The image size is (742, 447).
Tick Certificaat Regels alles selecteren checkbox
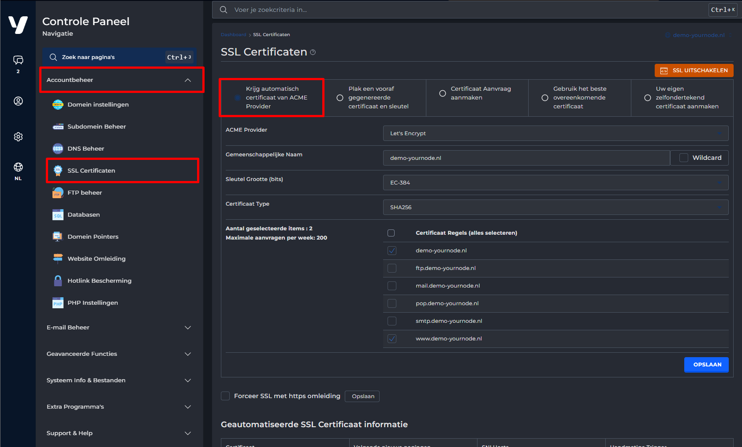[391, 233]
